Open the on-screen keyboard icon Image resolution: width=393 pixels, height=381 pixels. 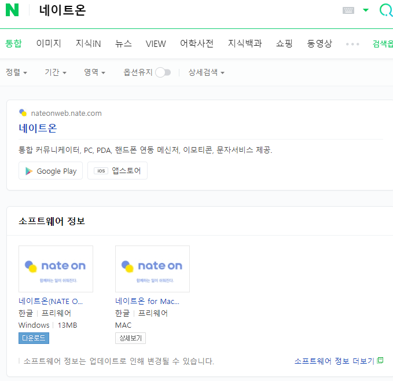[x=348, y=10]
